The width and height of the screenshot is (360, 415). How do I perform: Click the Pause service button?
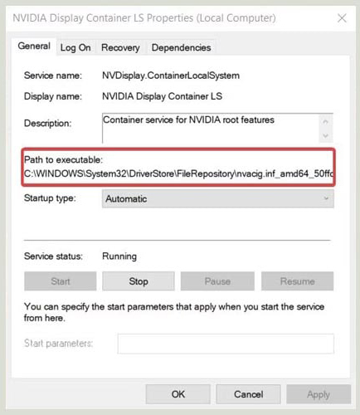(x=217, y=281)
